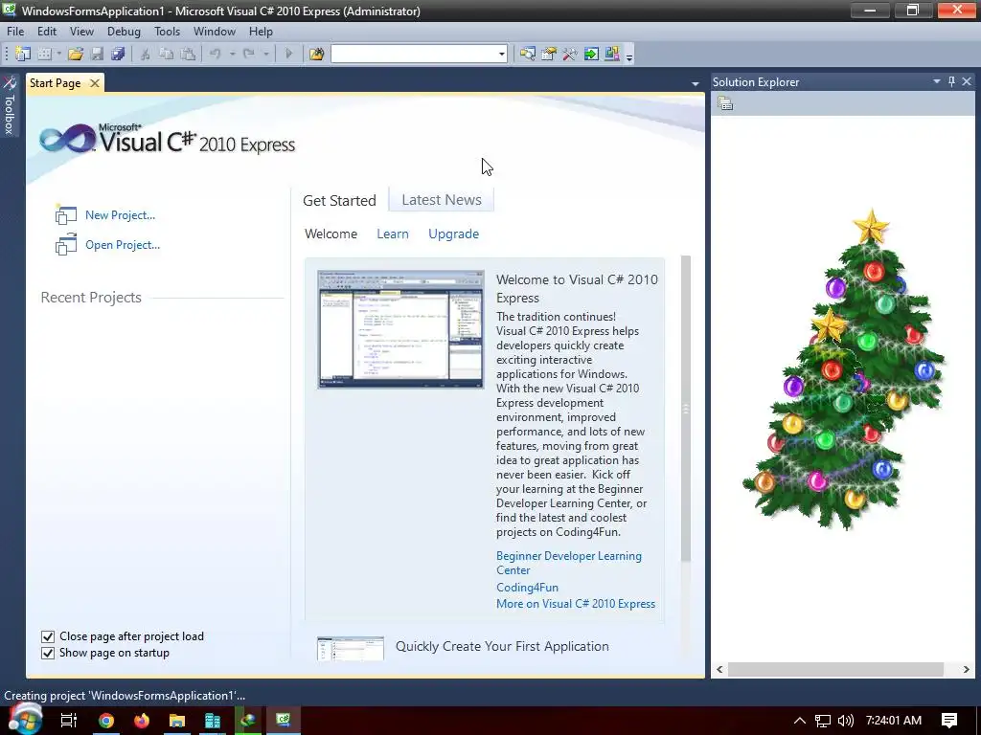This screenshot has width=981, height=735.
Task: Toggle Close page after project load
Action: (48, 636)
